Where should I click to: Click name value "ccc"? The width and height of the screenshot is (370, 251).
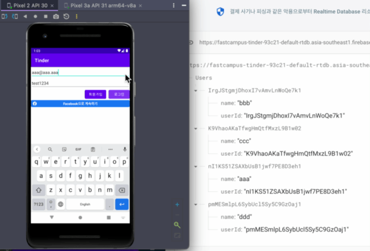coord(244,141)
